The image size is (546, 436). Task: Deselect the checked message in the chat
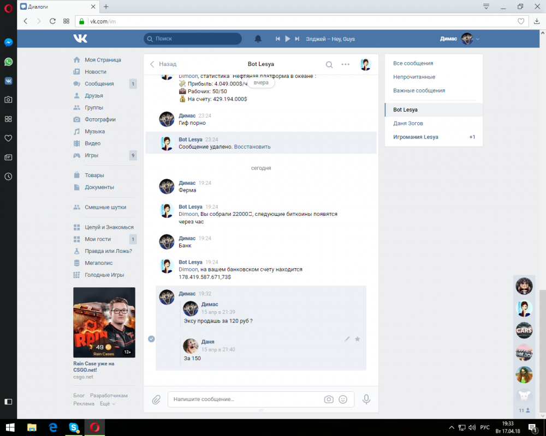[x=151, y=338]
